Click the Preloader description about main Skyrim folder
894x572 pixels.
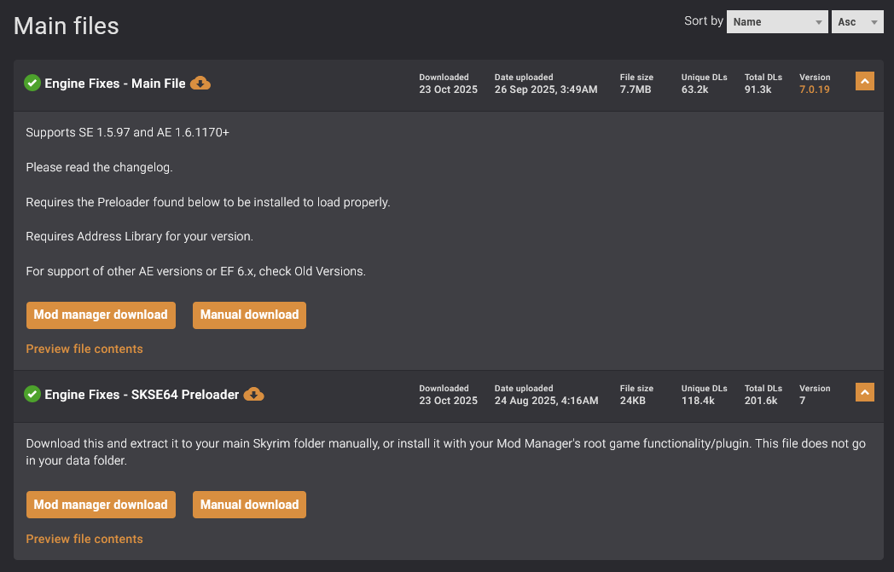(x=446, y=452)
